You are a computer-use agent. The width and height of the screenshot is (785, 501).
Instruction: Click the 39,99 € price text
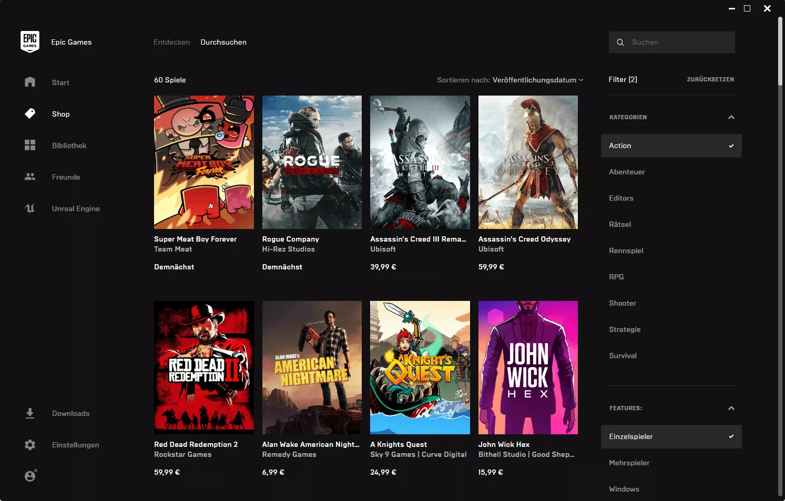coord(383,267)
